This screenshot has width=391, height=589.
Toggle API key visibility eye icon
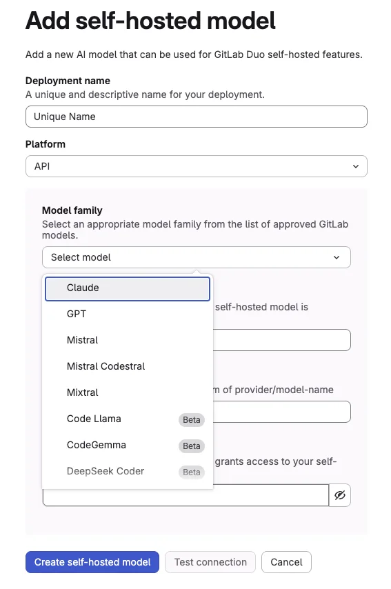(x=339, y=495)
